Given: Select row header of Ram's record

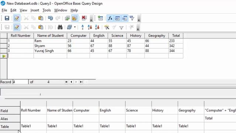Looking at the screenshot, I should [x=4, y=41].
